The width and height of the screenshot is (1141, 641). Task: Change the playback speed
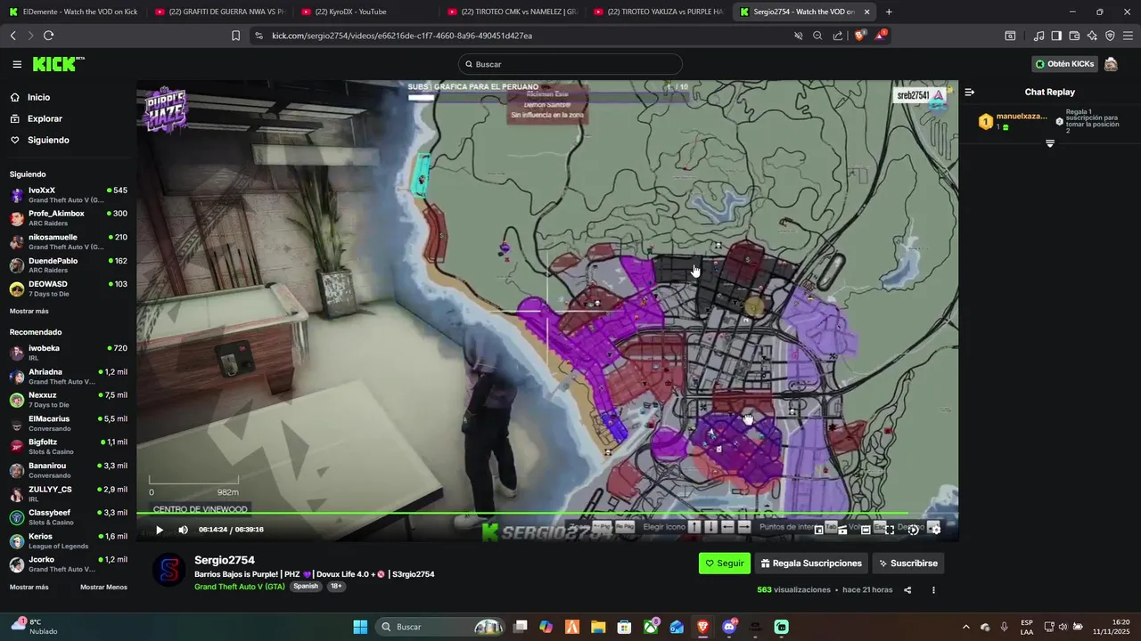(913, 530)
